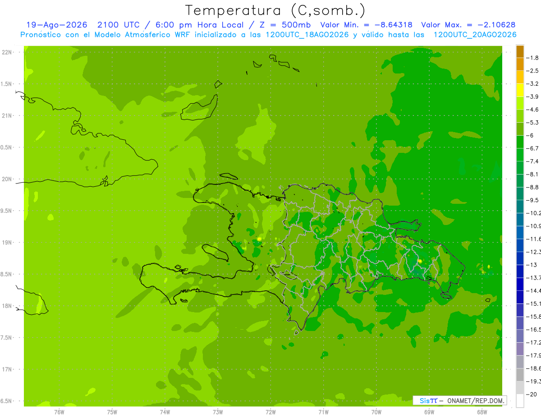The width and height of the screenshot is (541, 418).
Task: Click the '69W' longitude axis label
Action: tap(429, 412)
